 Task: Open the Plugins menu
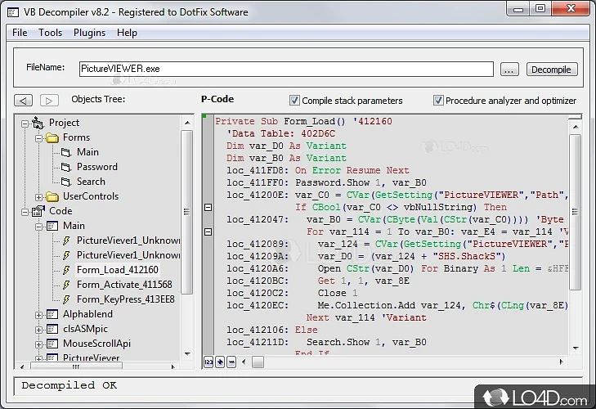(x=89, y=33)
